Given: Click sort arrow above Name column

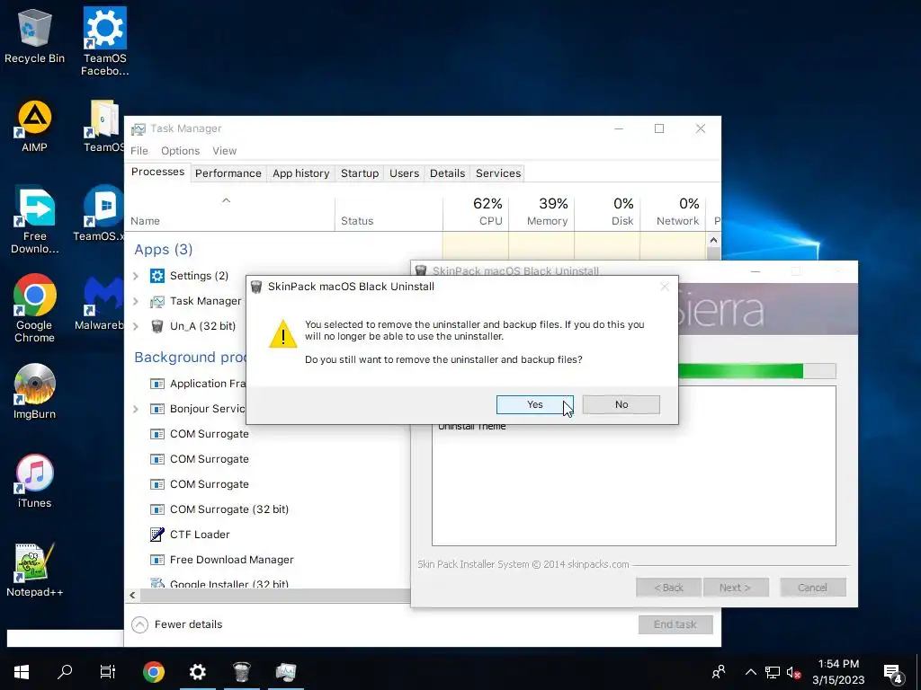Looking at the screenshot, I should [x=226, y=200].
